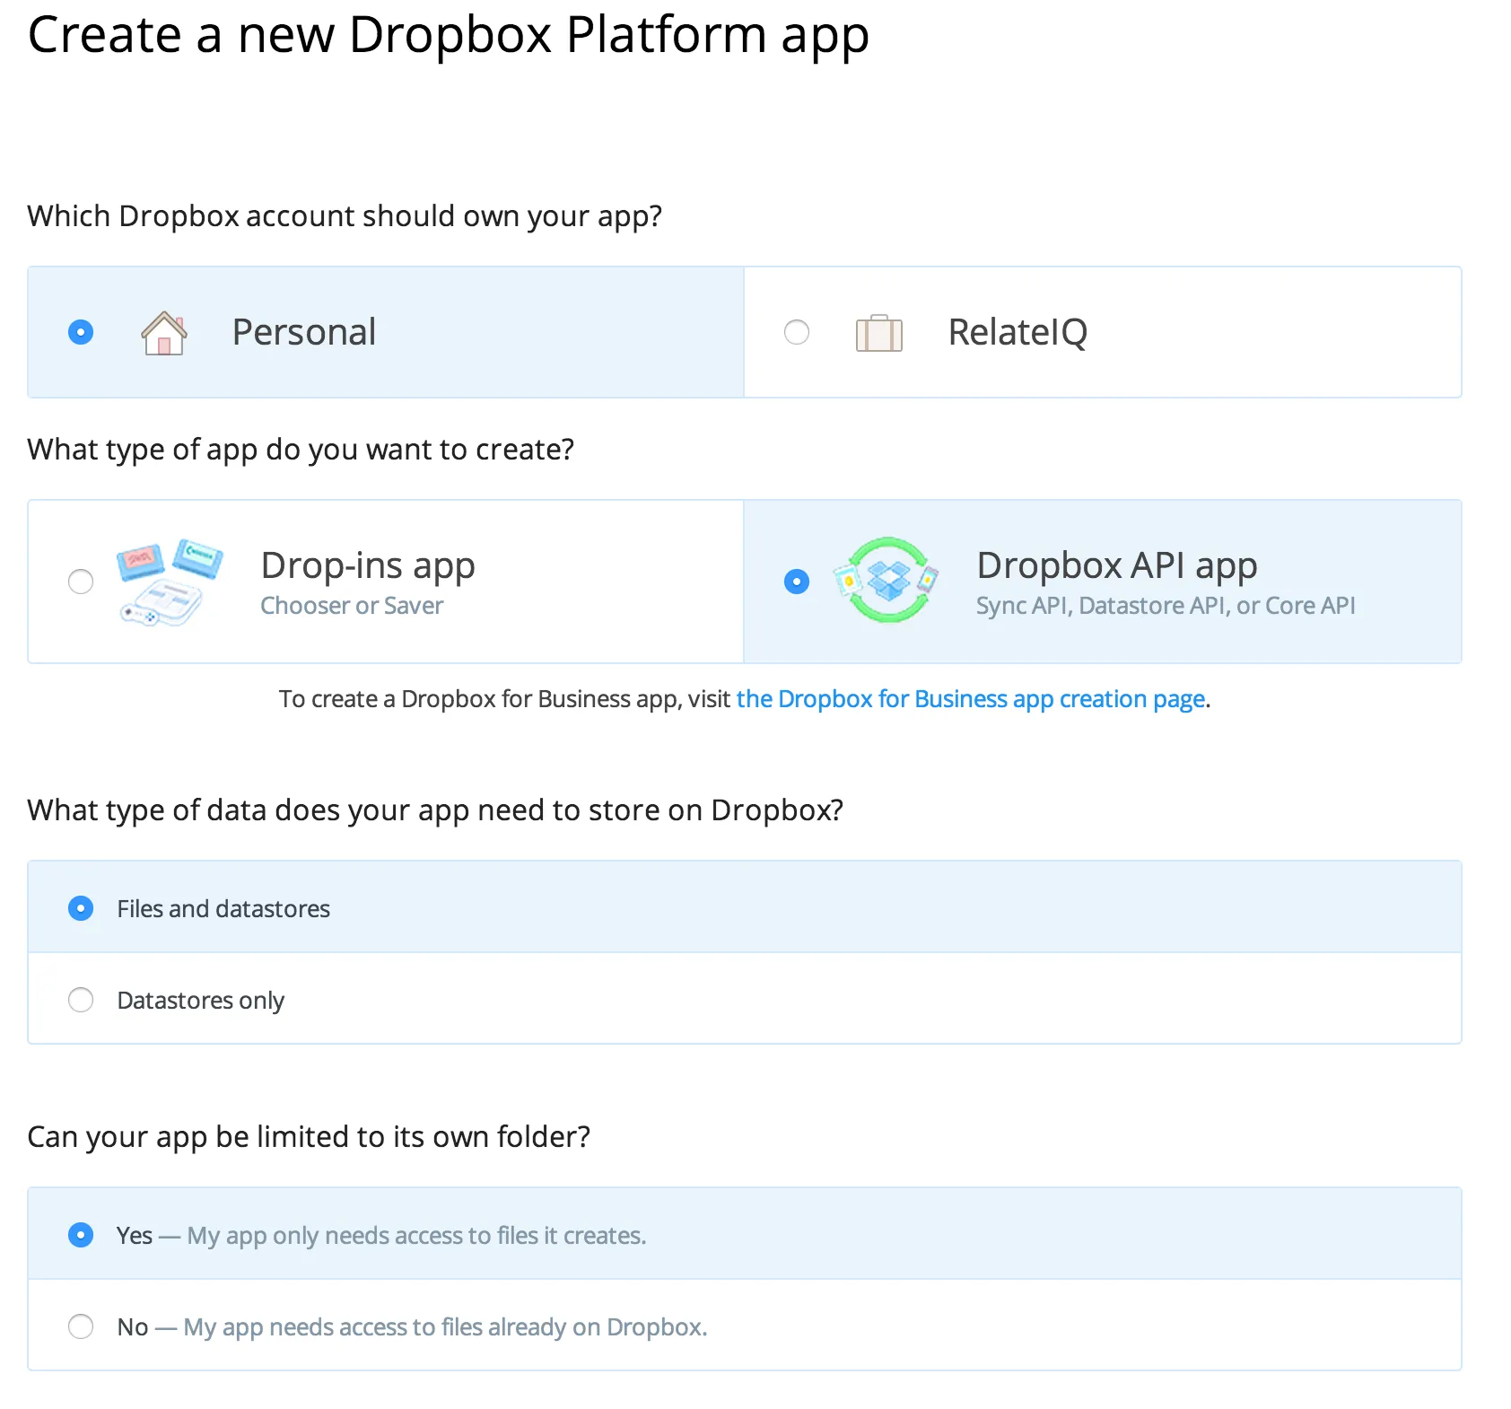Screen dimensions: 1511x1409
Task: Select Datastores only storage option
Action: tap(81, 1000)
